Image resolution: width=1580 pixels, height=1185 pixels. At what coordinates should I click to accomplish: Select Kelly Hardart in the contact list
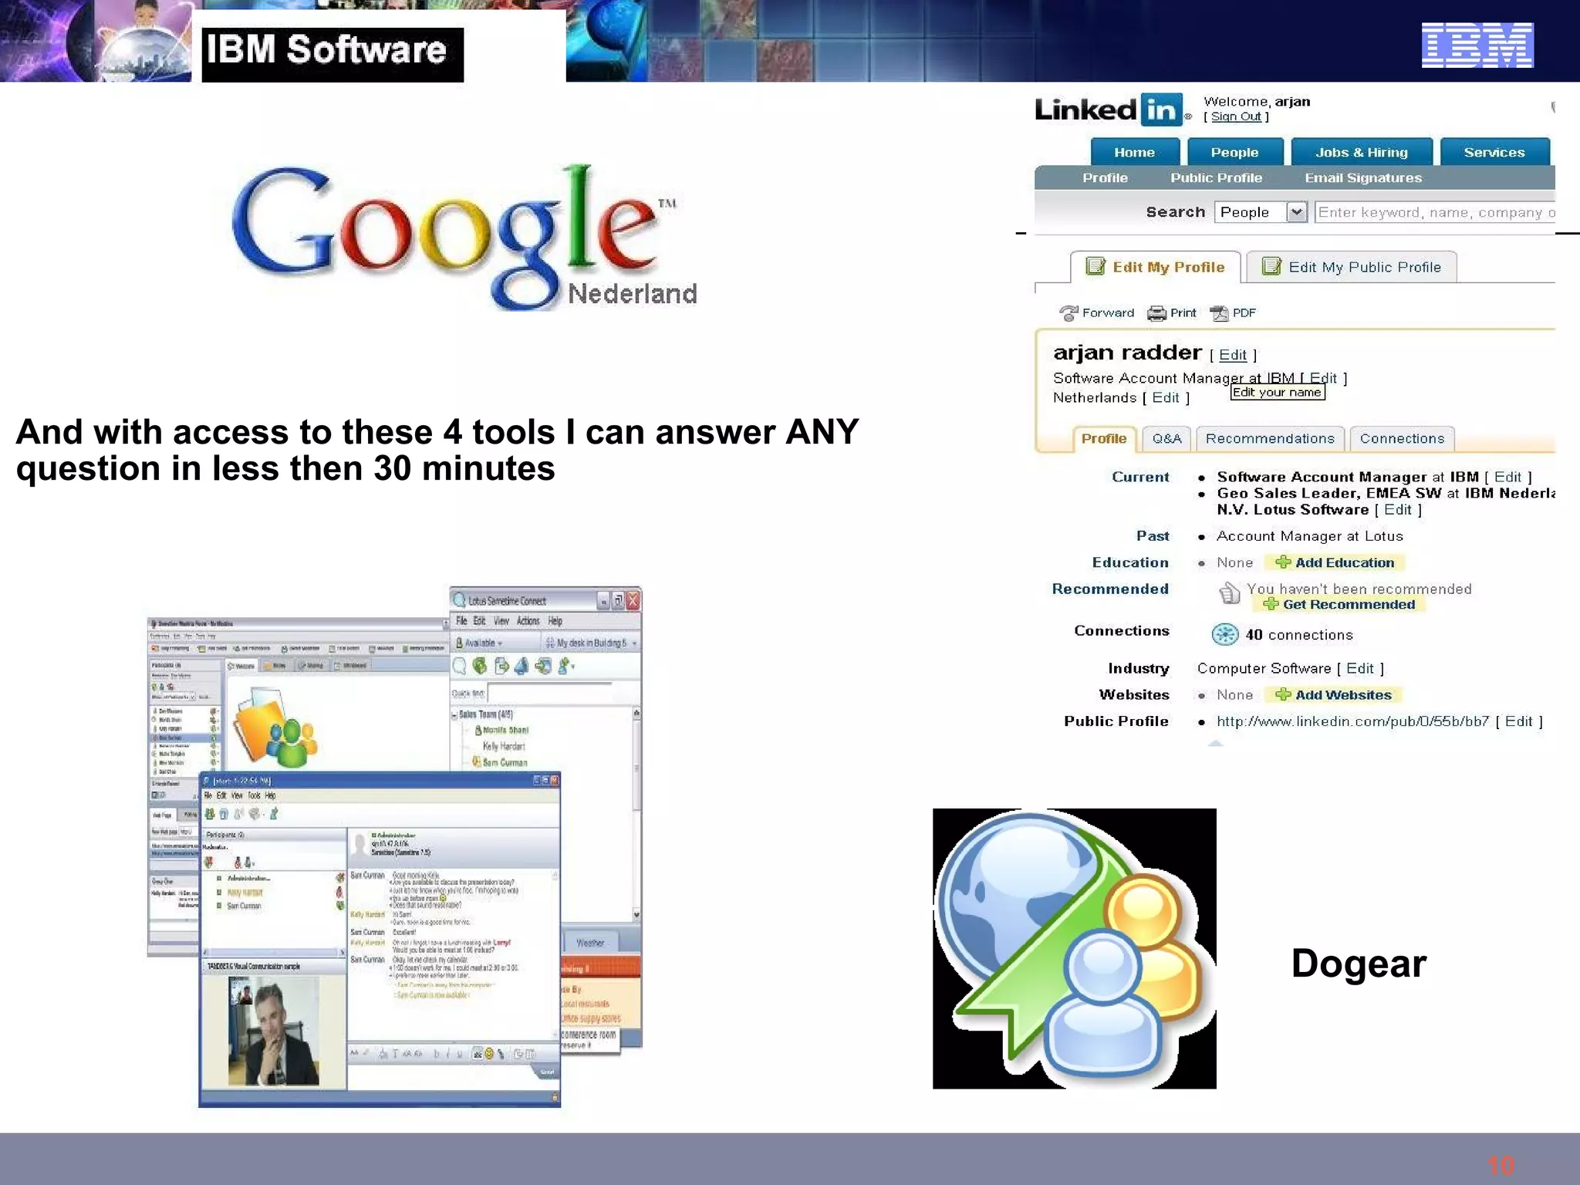tap(504, 746)
